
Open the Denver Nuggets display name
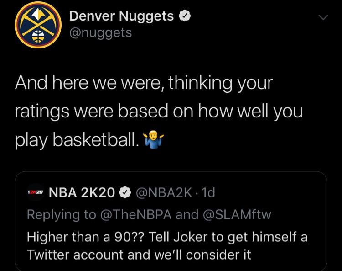pyautogui.click(x=121, y=16)
